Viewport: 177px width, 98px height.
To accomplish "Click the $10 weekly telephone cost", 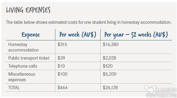I will click(x=61, y=66).
